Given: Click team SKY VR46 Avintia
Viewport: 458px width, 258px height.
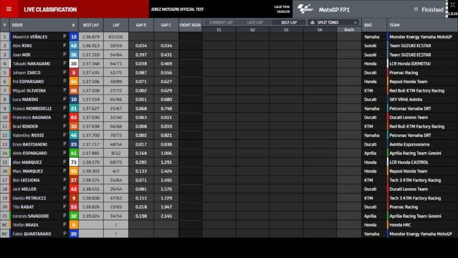Looking at the screenshot, I should tap(406, 99).
